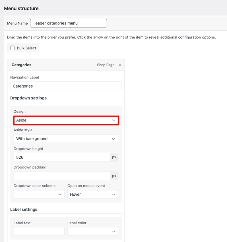Open the Design dropdown showing Aside

click(63, 120)
